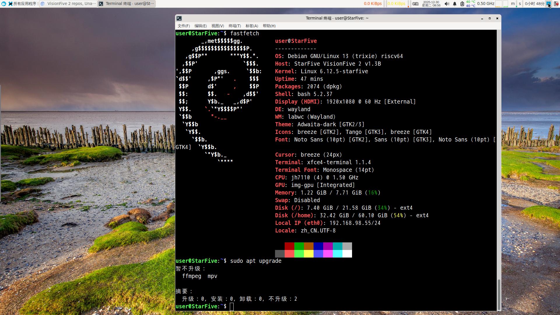The image size is (560, 315).
Task: Open the 视图(V) menu
Action: tap(218, 26)
